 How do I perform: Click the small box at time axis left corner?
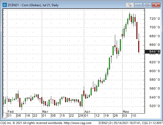[x=4, y=116]
